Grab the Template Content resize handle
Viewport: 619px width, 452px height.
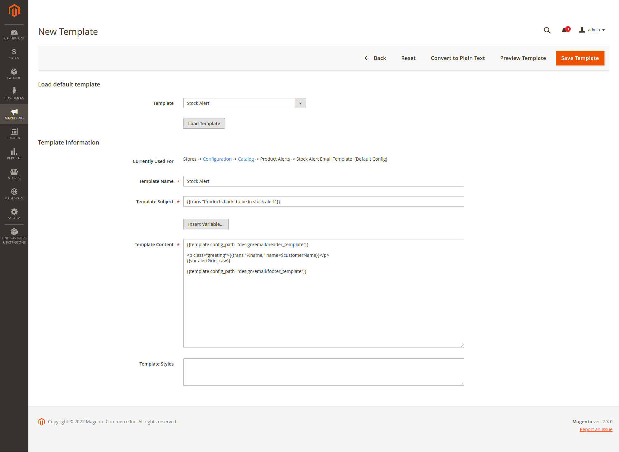tap(462, 345)
